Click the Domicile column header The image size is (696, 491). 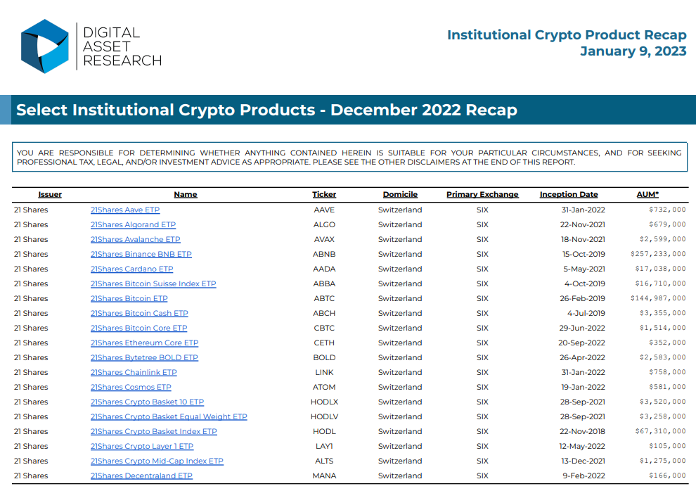coord(401,194)
